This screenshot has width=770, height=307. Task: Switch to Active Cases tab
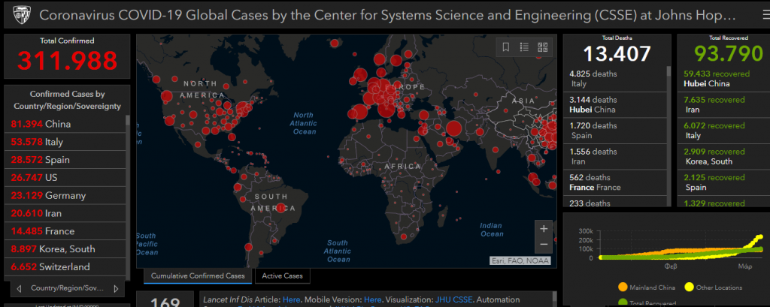click(283, 276)
